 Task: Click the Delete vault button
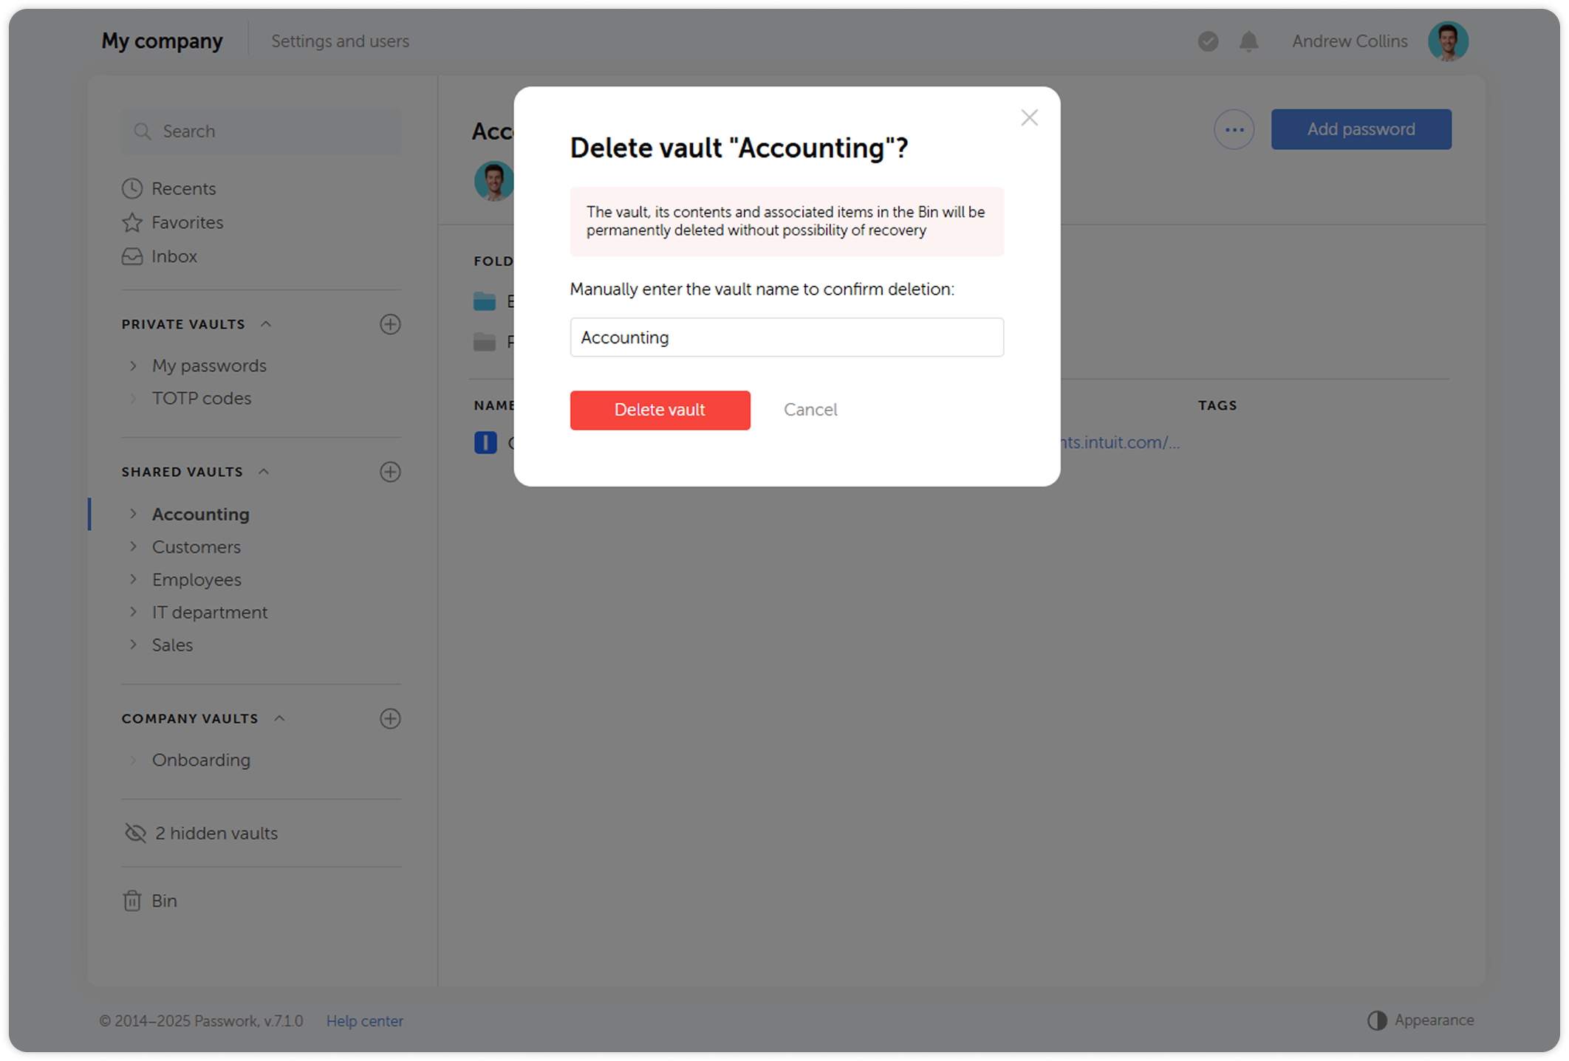click(660, 410)
